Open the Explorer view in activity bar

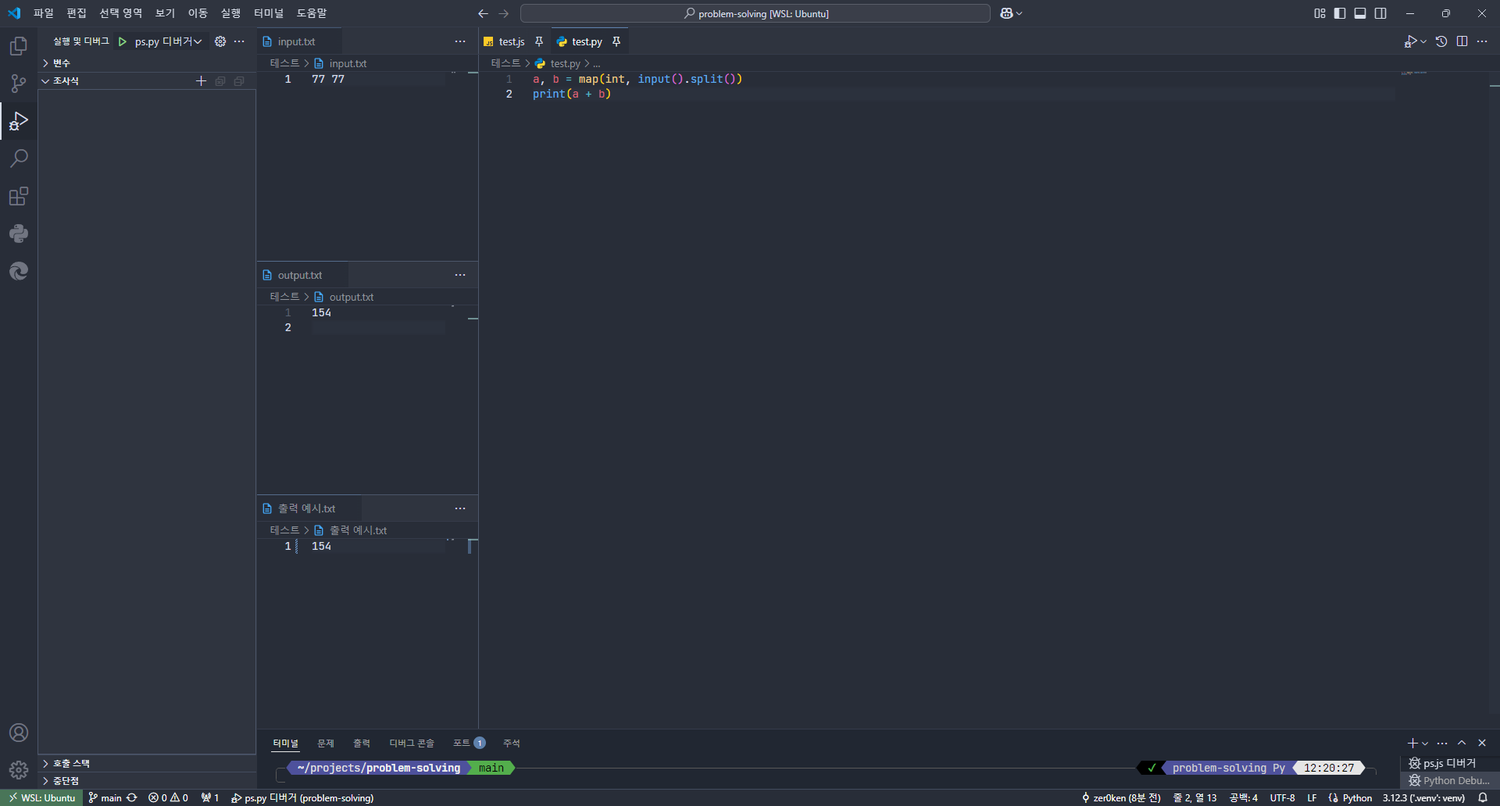click(x=19, y=46)
